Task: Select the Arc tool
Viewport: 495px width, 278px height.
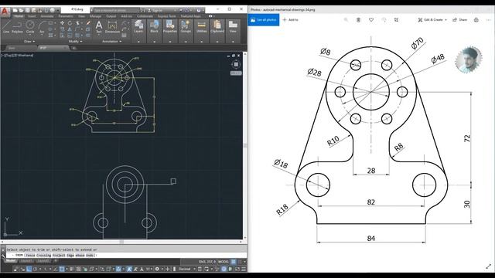Action: click(x=42, y=27)
